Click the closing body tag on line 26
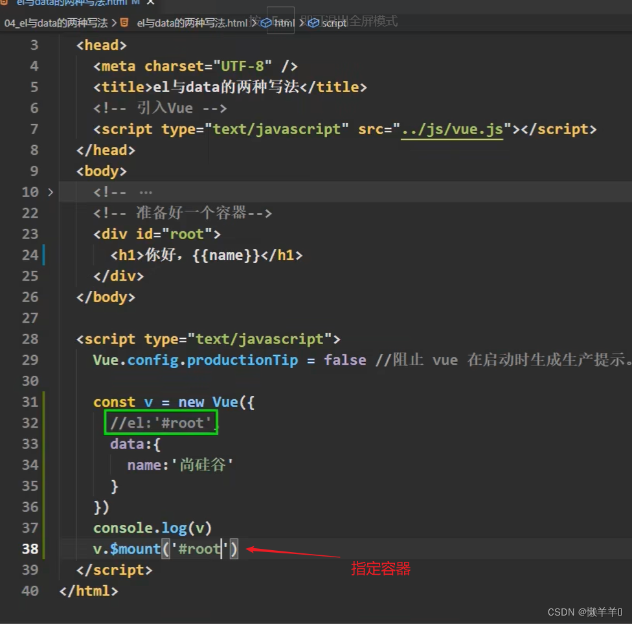The image size is (632, 624). click(x=106, y=297)
